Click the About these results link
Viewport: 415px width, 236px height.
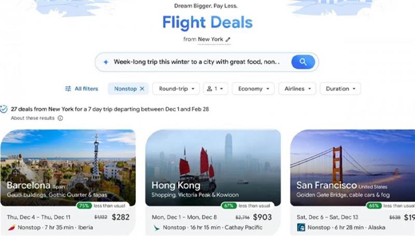click(33, 118)
